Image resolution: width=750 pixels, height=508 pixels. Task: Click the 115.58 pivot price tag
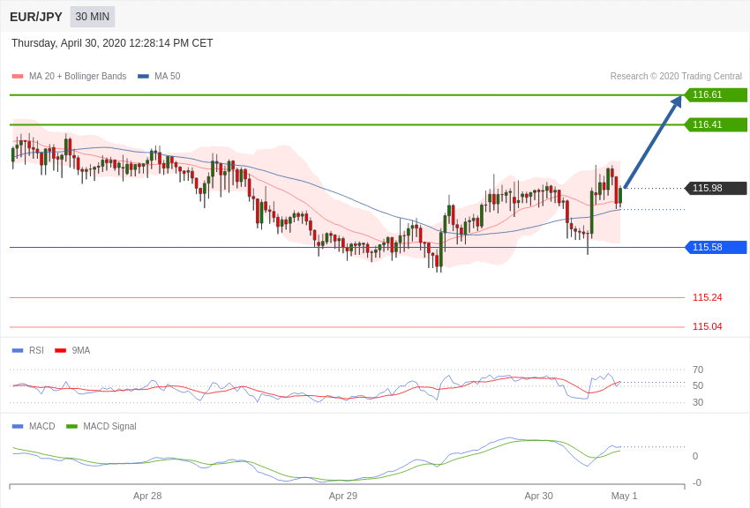coord(716,247)
